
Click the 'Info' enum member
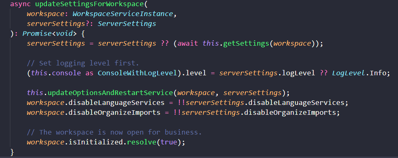378,73
